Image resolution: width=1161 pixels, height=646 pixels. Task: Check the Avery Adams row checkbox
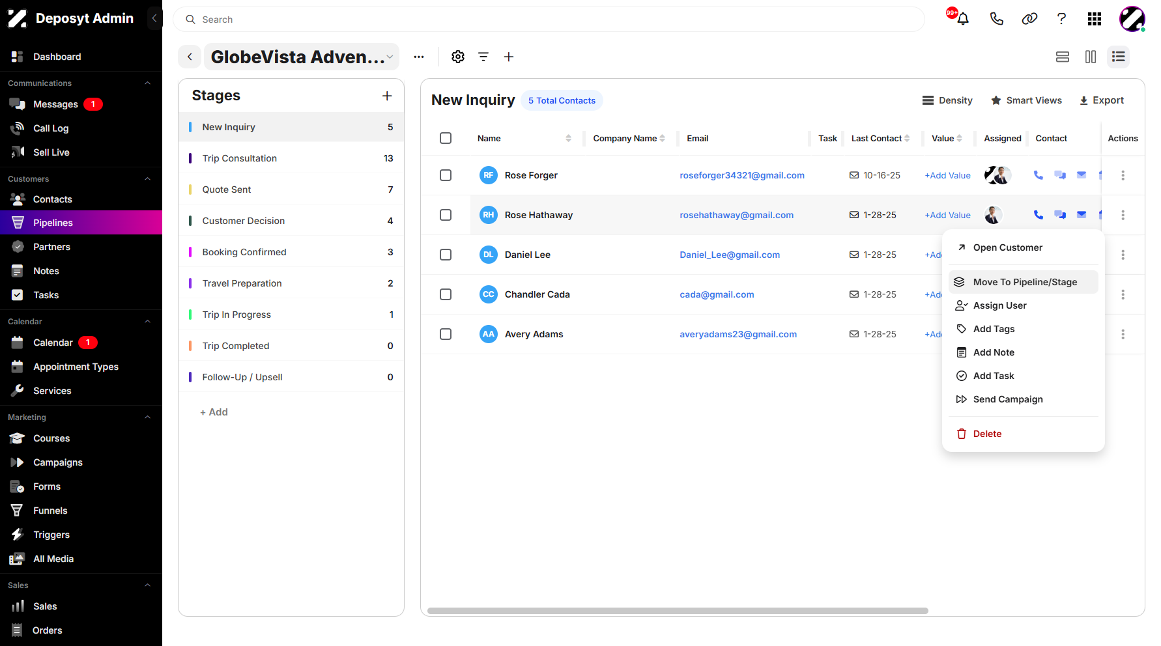(x=446, y=334)
